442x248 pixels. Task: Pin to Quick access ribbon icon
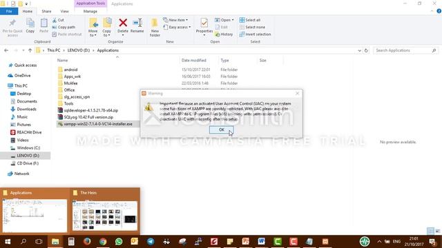[x=12, y=28]
